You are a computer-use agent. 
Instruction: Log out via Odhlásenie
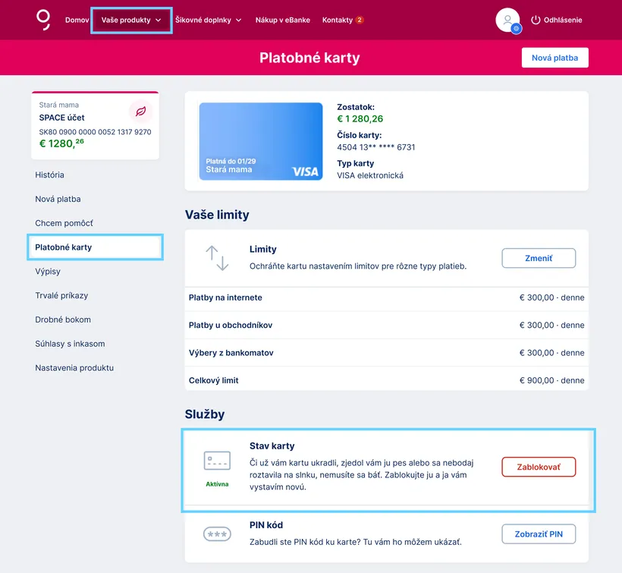click(563, 20)
